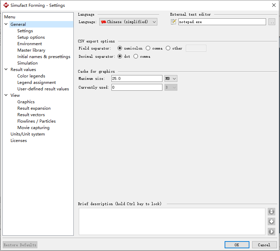Open the Language dropdown showing Chinese (simplified)
280x251 pixels.
click(x=128, y=22)
